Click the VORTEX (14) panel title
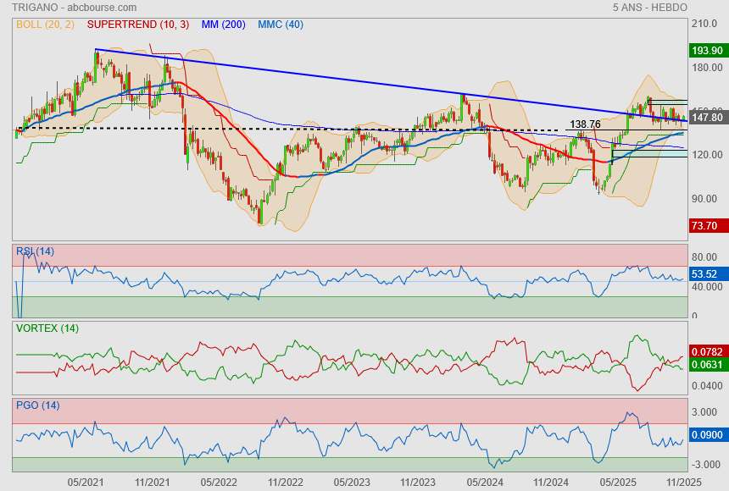The height and width of the screenshot is (491, 729). tap(47, 328)
